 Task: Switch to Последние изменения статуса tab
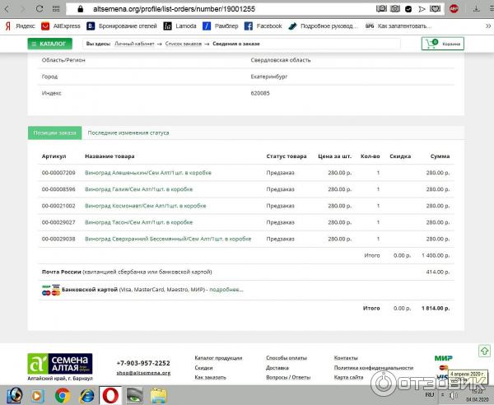128,133
